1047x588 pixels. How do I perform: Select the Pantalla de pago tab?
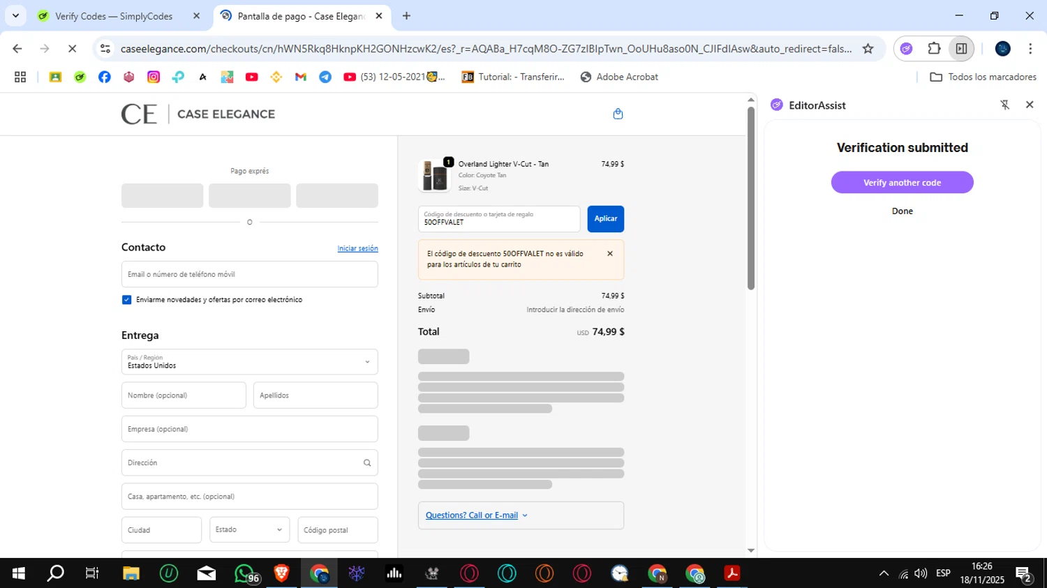click(302, 16)
